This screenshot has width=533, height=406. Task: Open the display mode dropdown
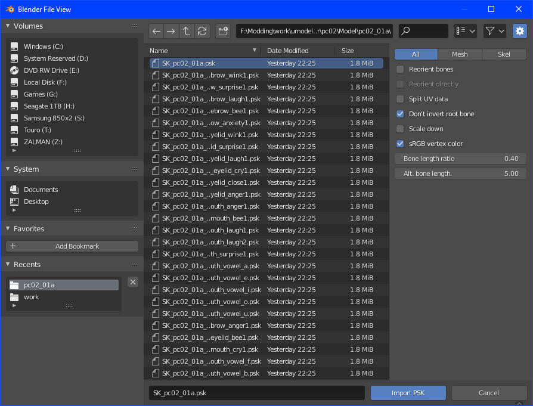click(466, 31)
